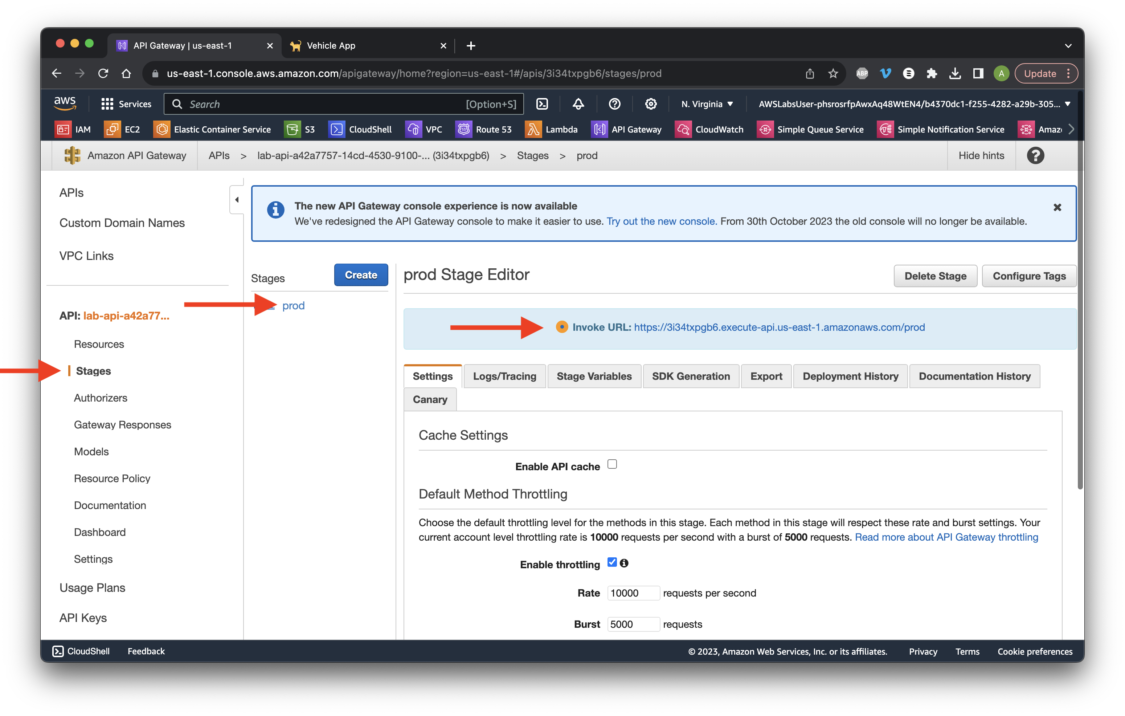Dismiss the new console info banner

click(x=1057, y=207)
